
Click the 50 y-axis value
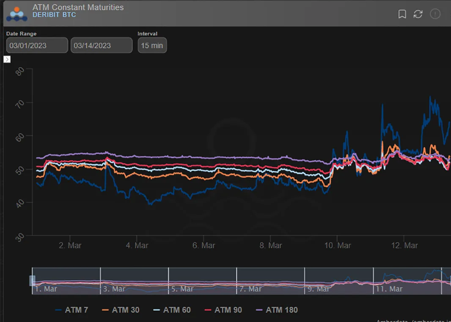tap(19, 171)
